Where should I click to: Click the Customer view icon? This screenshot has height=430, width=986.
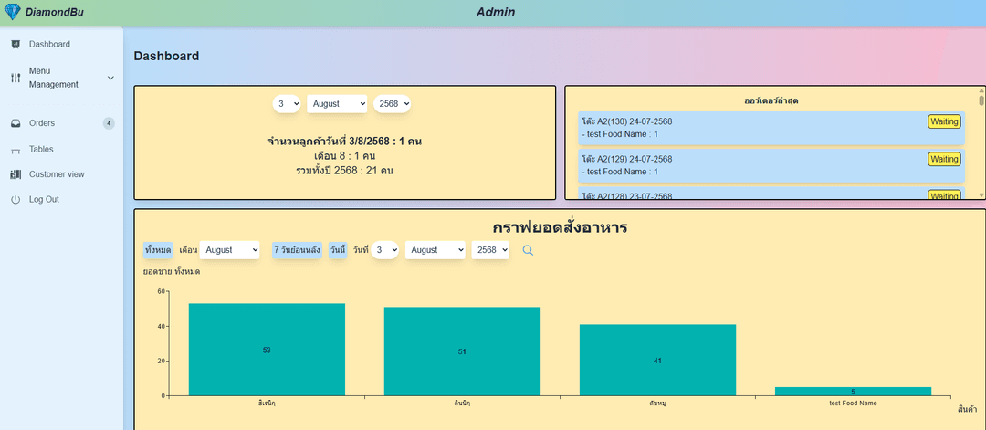[x=16, y=174]
